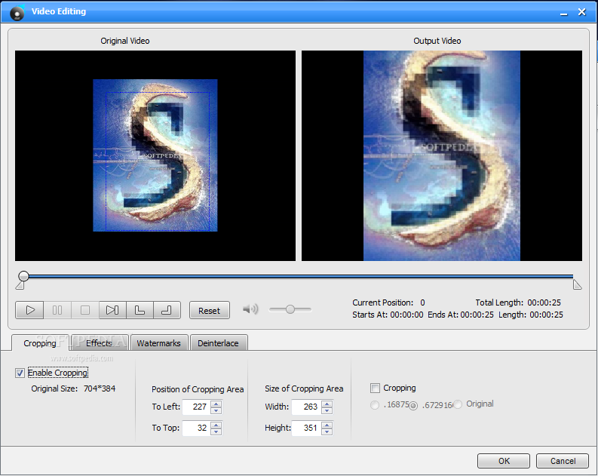
Task: Adjust the volume slider
Action: pyautogui.click(x=290, y=309)
